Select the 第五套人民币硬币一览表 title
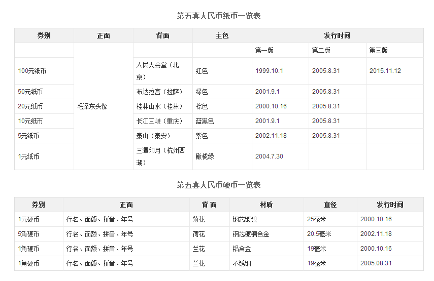The width and height of the screenshot is (434, 281). (x=219, y=185)
